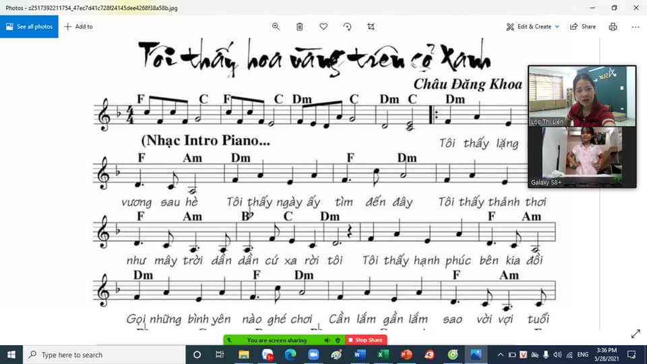Click You are screen sharing label
Image resolution: width=647 pixels, height=364 pixels.
[x=277, y=340]
